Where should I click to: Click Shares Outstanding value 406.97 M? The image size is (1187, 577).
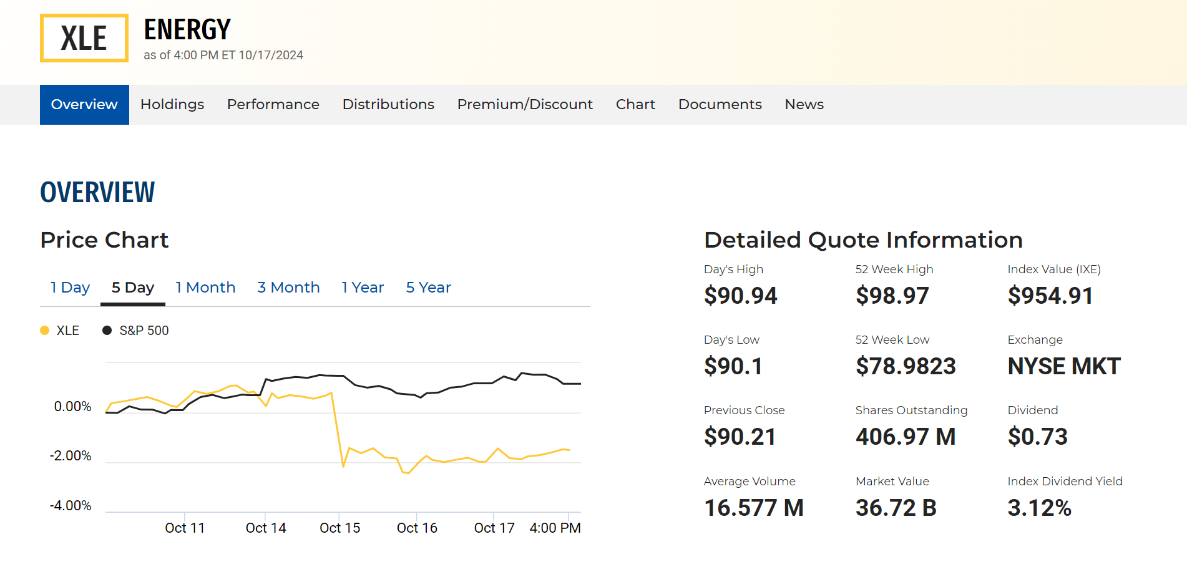[x=906, y=437]
